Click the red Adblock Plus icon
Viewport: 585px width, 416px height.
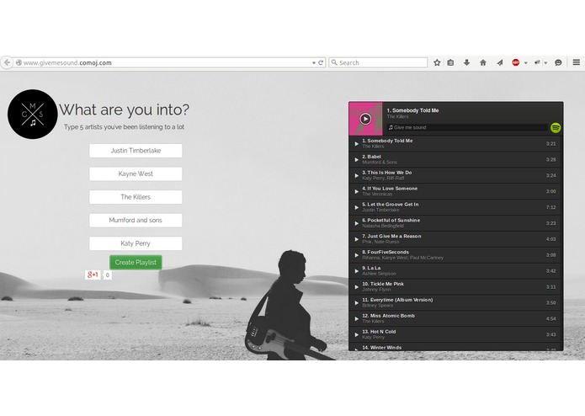pos(516,62)
